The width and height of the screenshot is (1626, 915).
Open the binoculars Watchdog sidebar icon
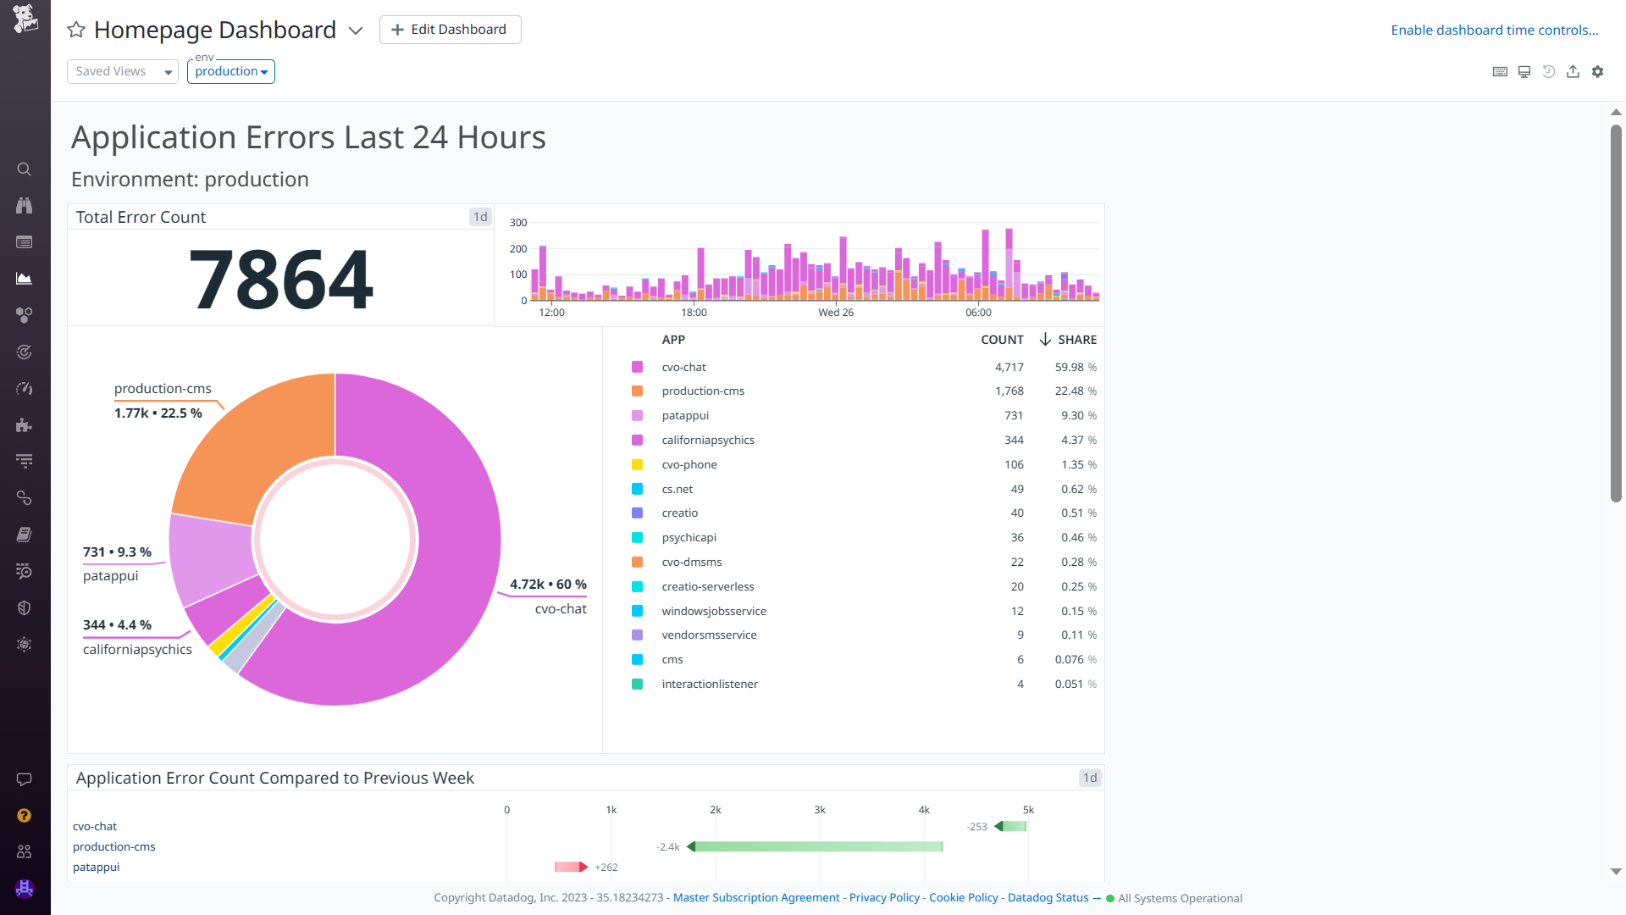24,206
